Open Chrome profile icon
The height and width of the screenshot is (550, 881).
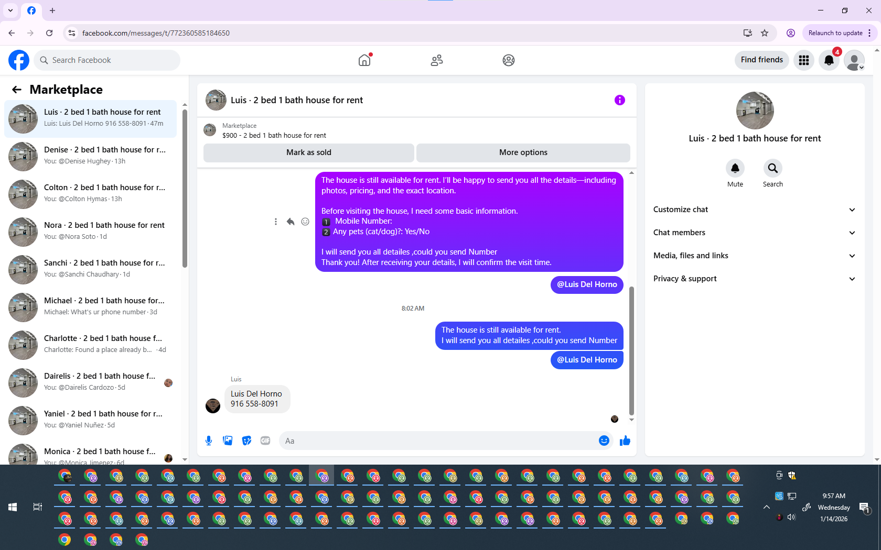[791, 33]
